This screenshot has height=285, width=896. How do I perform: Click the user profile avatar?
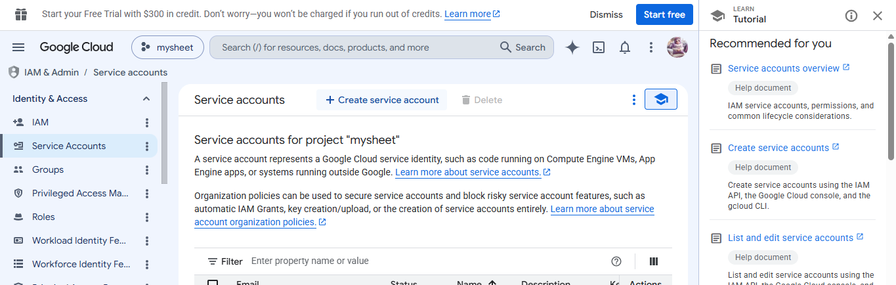point(677,47)
